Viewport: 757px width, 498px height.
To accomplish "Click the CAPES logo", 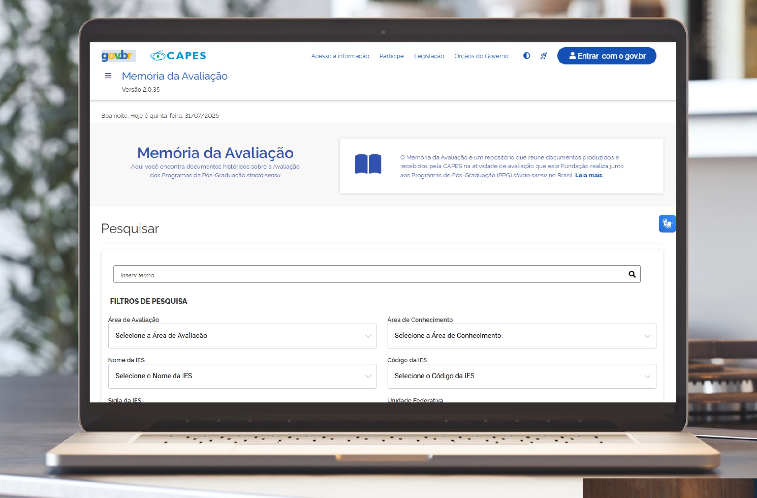I will (x=178, y=56).
